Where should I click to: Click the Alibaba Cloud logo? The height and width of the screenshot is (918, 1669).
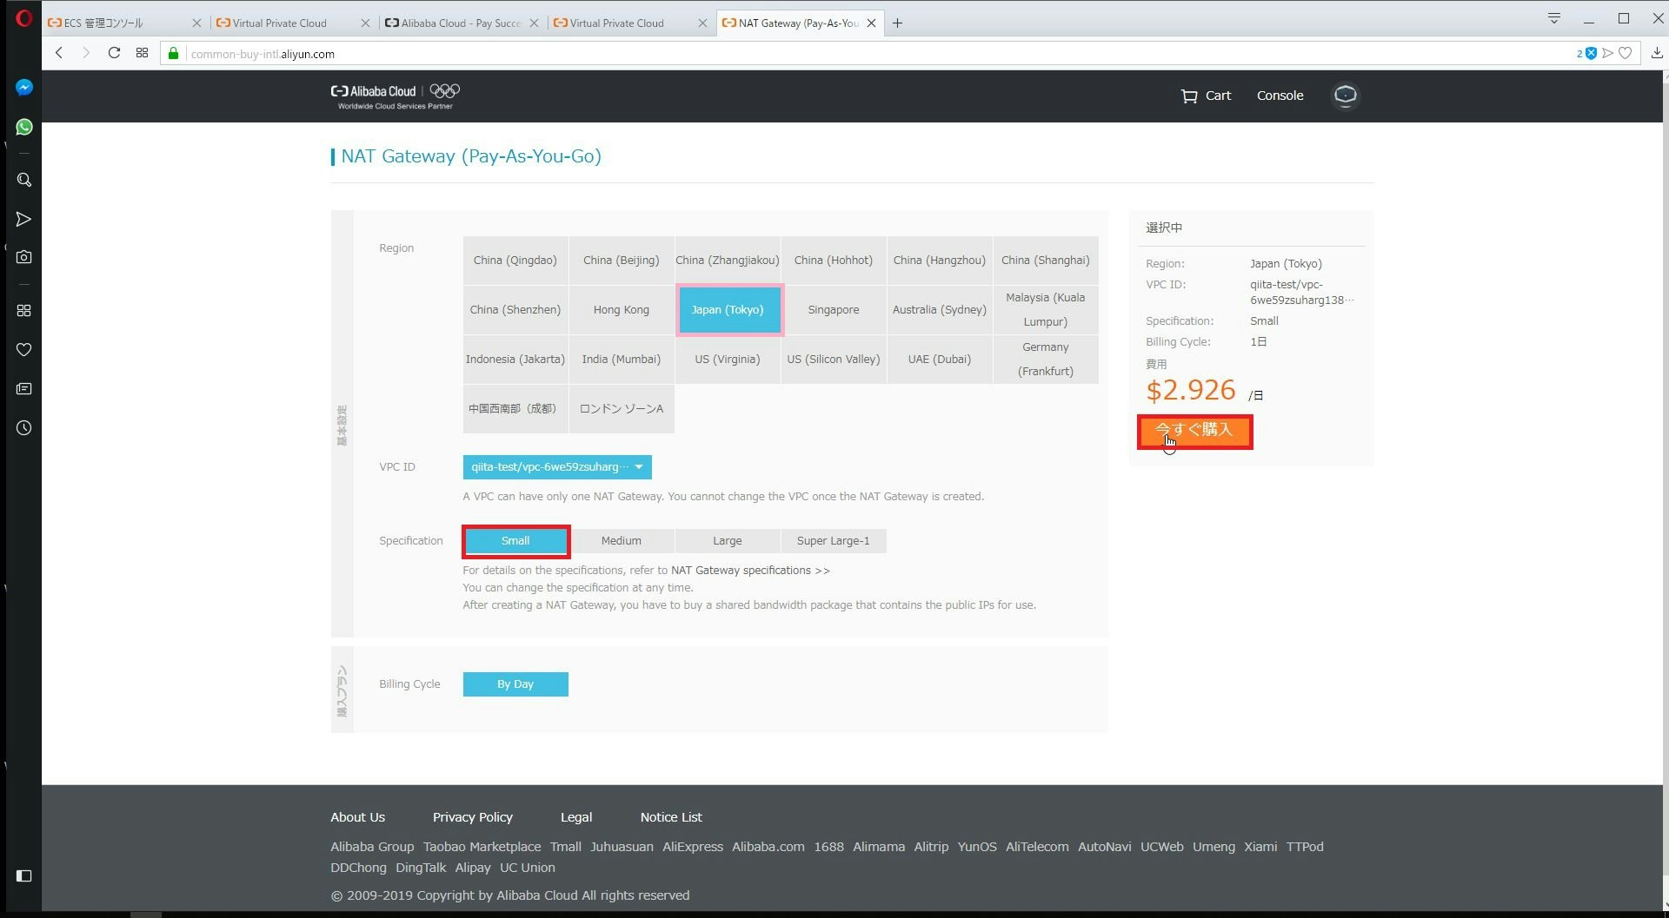(396, 96)
